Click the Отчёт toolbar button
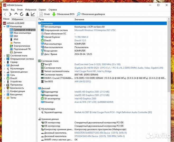 coord(45,14)
